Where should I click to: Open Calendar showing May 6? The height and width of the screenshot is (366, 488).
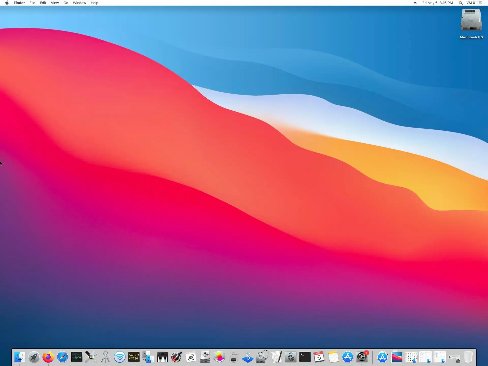[319, 357]
